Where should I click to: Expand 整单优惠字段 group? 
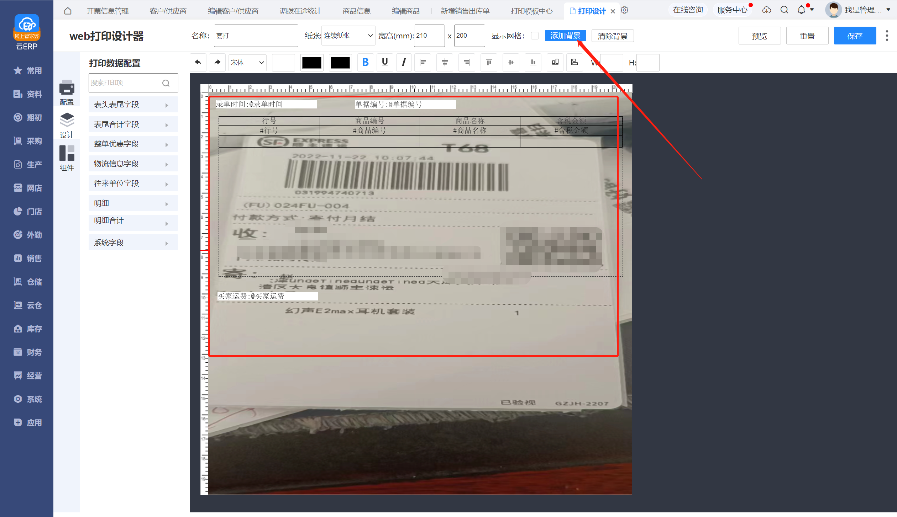coord(133,144)
